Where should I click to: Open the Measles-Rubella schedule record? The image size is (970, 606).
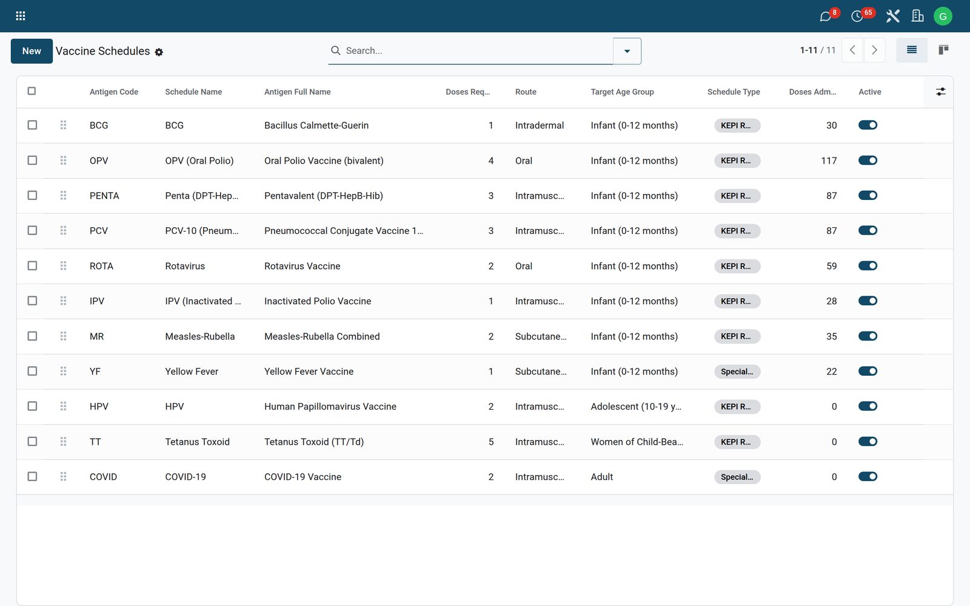(200, 336)
